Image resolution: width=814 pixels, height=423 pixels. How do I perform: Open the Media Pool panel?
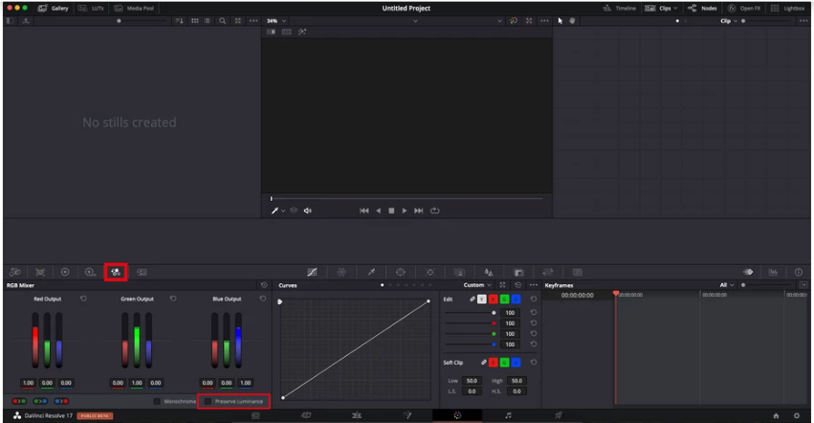click(x=134, y=9)
